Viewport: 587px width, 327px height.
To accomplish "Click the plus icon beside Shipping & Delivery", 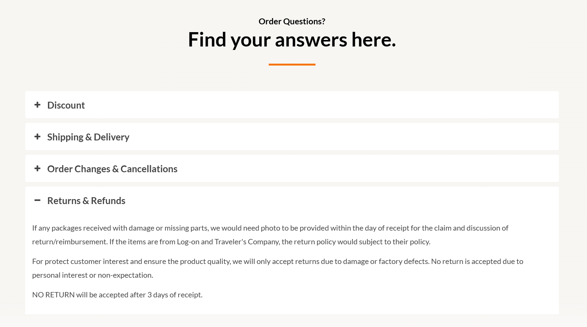I will coord(37,137).
